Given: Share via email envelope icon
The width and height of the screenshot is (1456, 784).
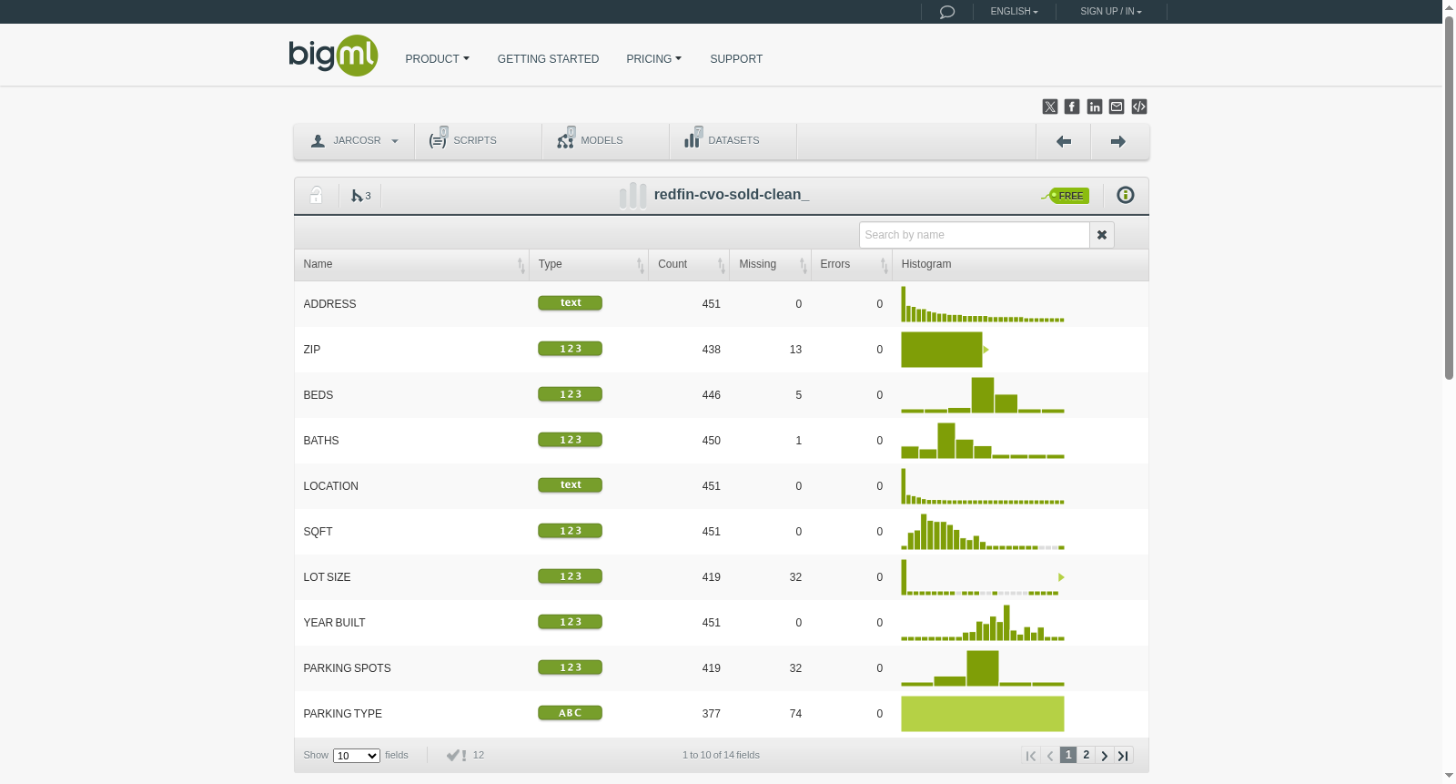Looking at the screenshot, I should point(1117,107).
